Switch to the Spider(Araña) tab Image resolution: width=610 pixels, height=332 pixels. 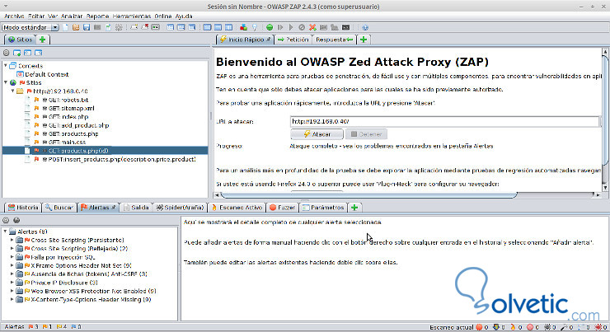pos(180,208)
